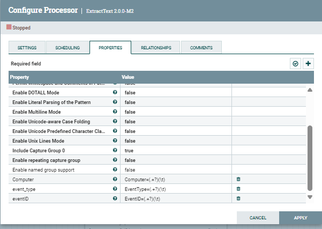Click the scrollbar up arrow
Viewport: 322px width, 229px height.
pos(309,90)
